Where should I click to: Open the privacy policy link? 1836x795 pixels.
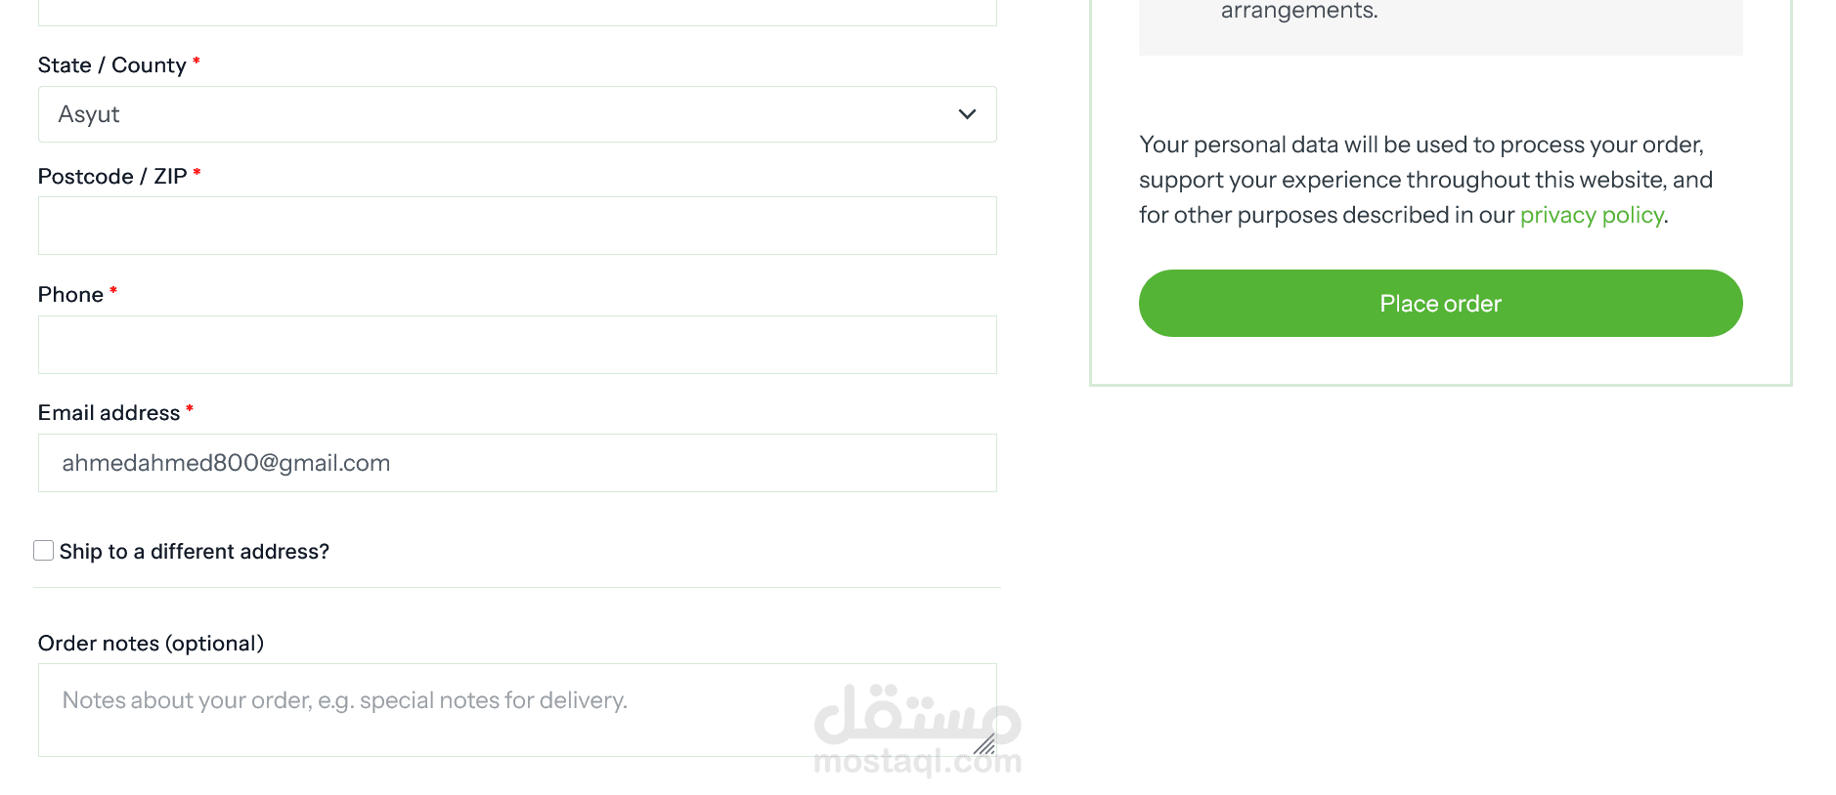1592,215
